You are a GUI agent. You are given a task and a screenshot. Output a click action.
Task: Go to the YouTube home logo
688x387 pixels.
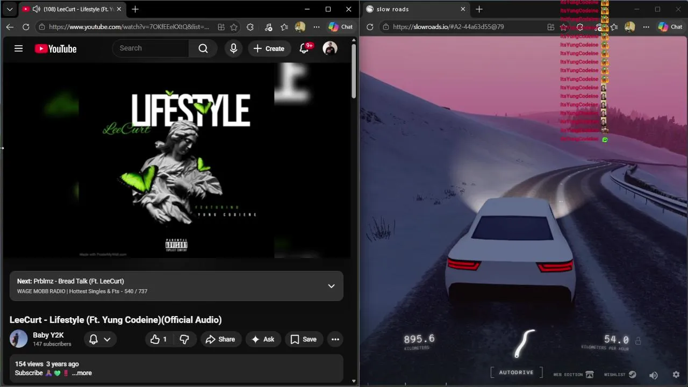click(55, 48)
